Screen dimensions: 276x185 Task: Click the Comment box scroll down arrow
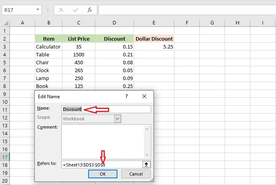(147, 155)
